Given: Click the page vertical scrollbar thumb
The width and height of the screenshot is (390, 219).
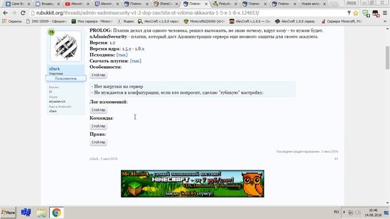Looking at the screenshot, I should tap(388, 58).
